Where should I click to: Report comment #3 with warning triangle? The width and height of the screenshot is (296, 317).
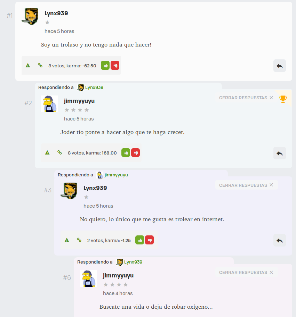pyautogui.click(x=67, y=240)
